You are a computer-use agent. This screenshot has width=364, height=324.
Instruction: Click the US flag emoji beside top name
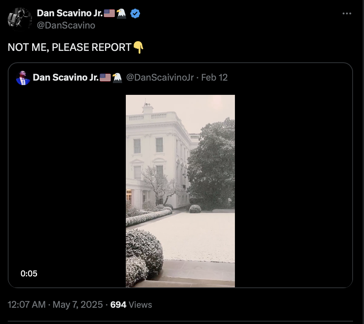click(x=109, y=13)
